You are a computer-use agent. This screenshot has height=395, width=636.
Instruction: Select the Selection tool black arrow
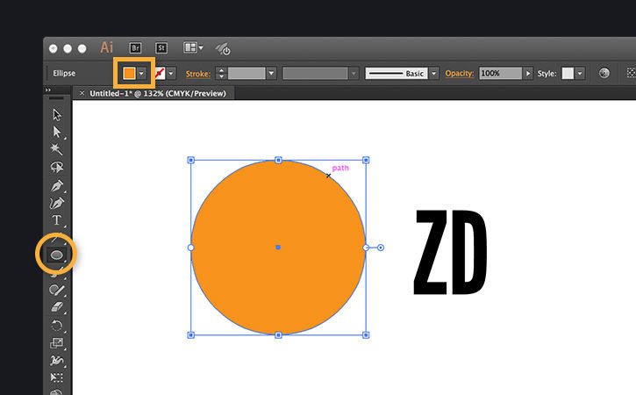pos(57,115)
